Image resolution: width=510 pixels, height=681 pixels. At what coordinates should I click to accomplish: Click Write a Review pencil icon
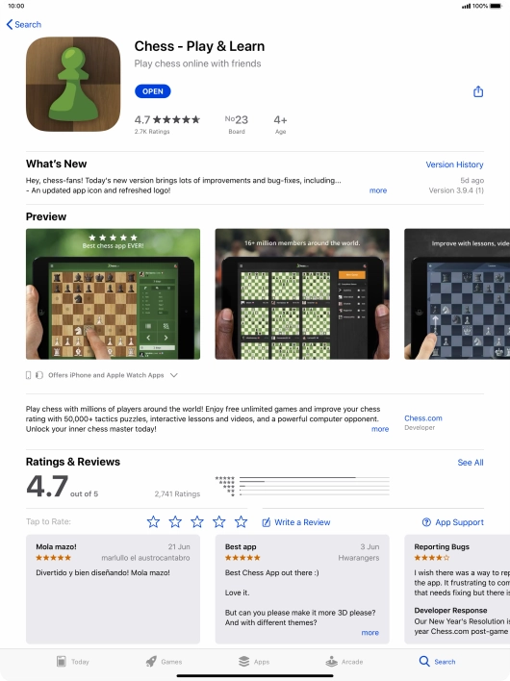pyautogui.click(x=267, y=522)
